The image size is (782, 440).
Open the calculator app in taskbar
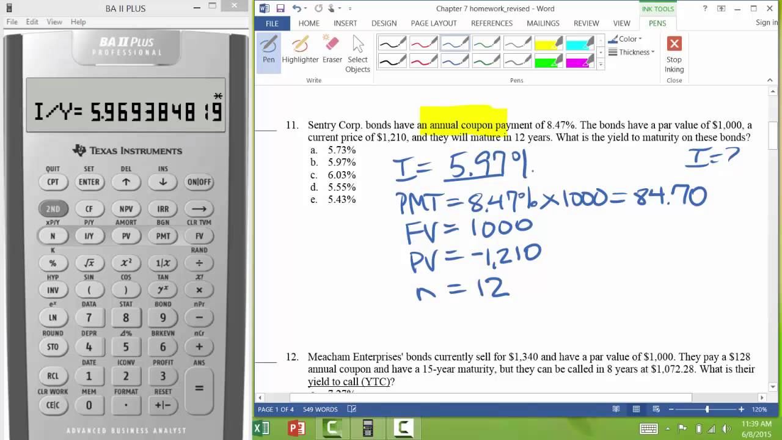tap(368, 428)
